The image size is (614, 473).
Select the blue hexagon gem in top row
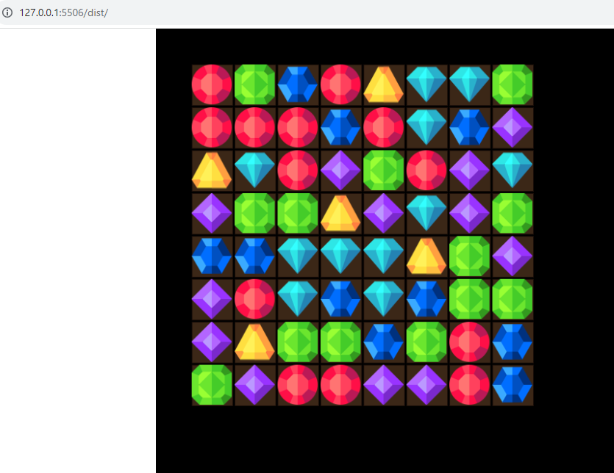(x=298, y=84)
